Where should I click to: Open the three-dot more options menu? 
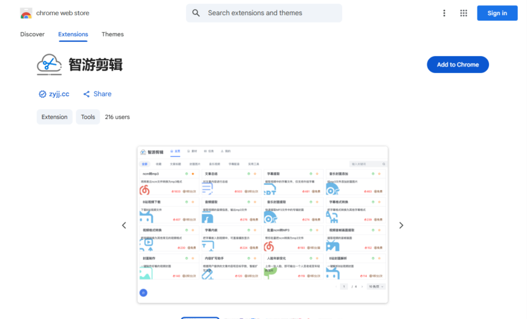tap(444, 13)
